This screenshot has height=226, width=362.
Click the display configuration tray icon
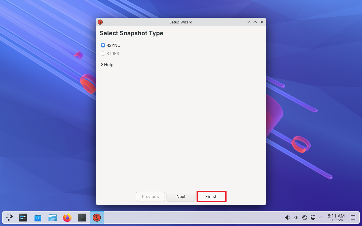(x=313, y=218)
